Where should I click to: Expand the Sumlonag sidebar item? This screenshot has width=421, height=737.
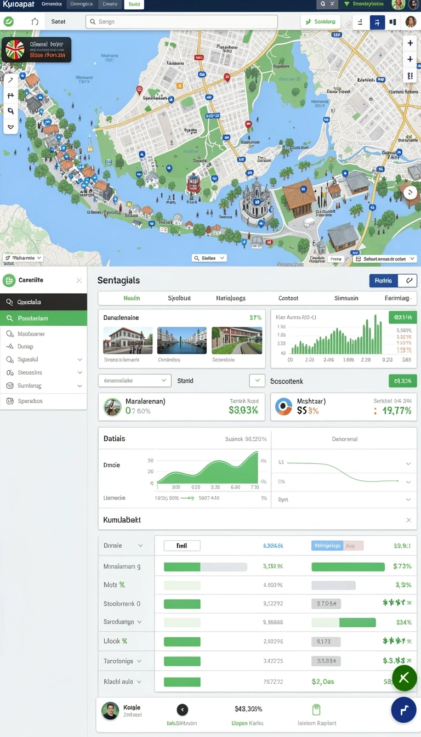coord(80,386)
